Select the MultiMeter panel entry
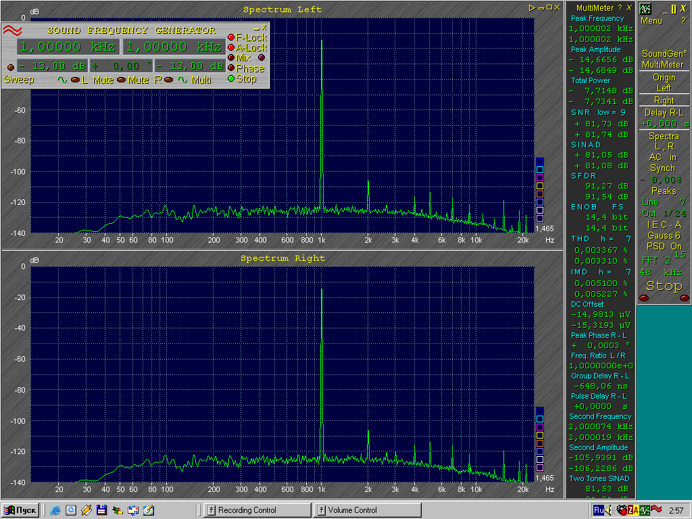 pyautogui.click(x=664, y=64)
